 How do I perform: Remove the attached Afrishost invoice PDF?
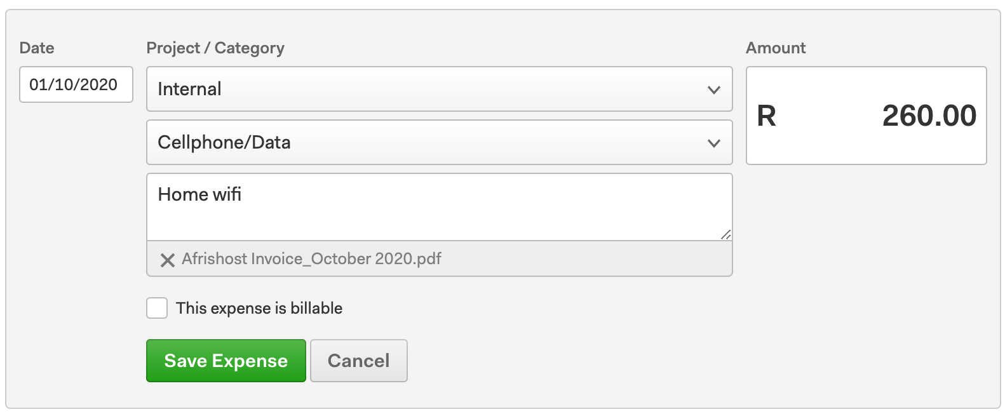168,260
